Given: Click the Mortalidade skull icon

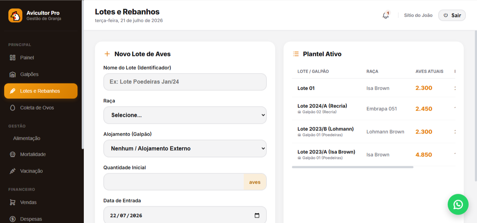Looking at the screenshot, I should click(x=13, y=154).
